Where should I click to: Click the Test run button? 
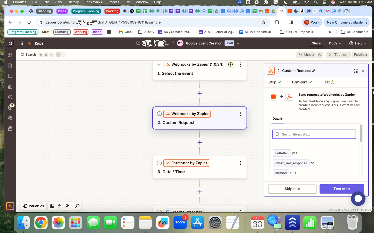(338, 55)
